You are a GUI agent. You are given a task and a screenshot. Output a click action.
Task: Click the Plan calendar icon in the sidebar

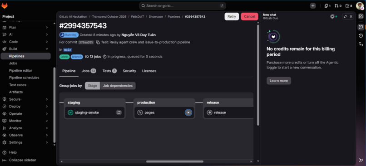point(4,28)
